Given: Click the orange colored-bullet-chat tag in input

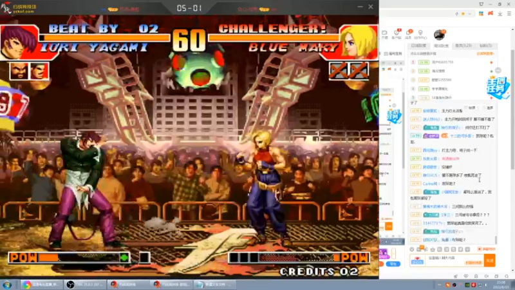Looking at the screenshot, I should [x=473, y=263].
